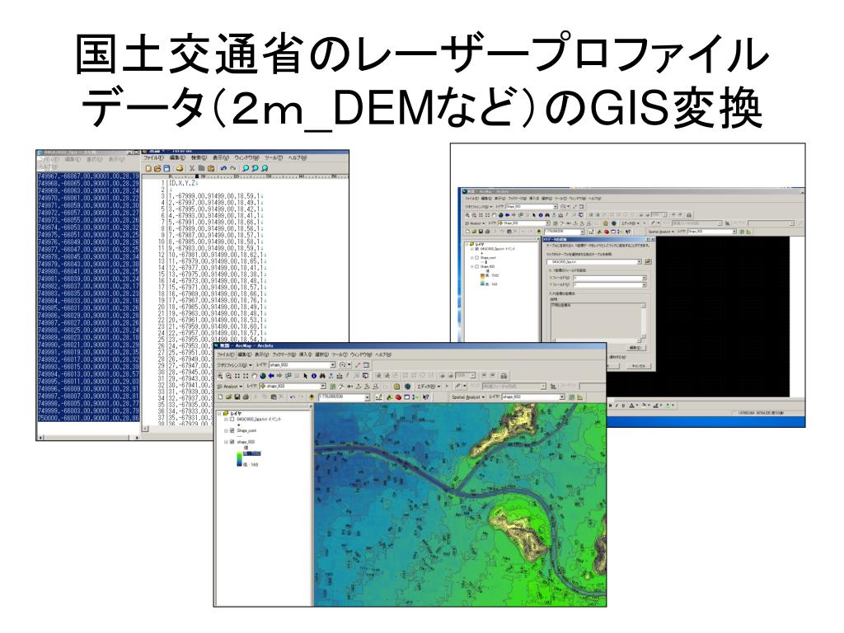
Task: Open map scale dropdown in front ArcMap
Action: tap(367, 397)
